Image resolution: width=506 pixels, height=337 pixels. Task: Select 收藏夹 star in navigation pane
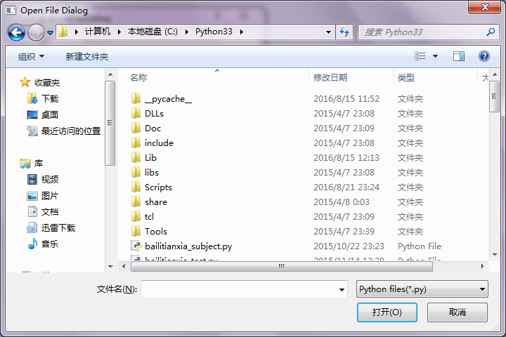tap(25, 82)
